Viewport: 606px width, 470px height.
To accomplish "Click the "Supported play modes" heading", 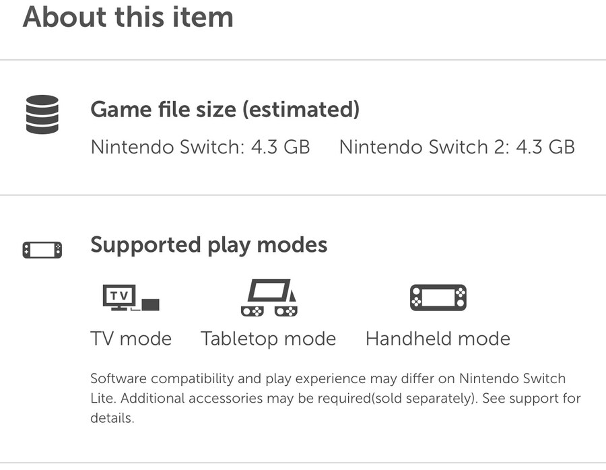I will click(209, 244).
